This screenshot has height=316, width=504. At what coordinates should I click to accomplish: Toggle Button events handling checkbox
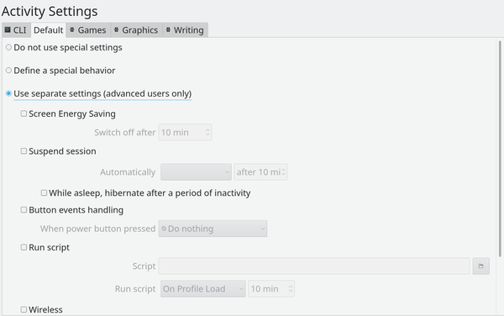(24, 210)
